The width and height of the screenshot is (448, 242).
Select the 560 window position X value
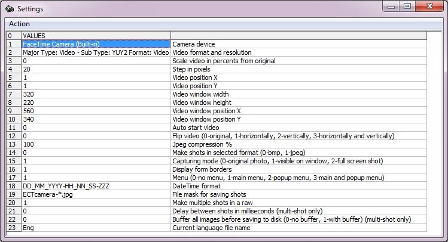pos(96,111)
